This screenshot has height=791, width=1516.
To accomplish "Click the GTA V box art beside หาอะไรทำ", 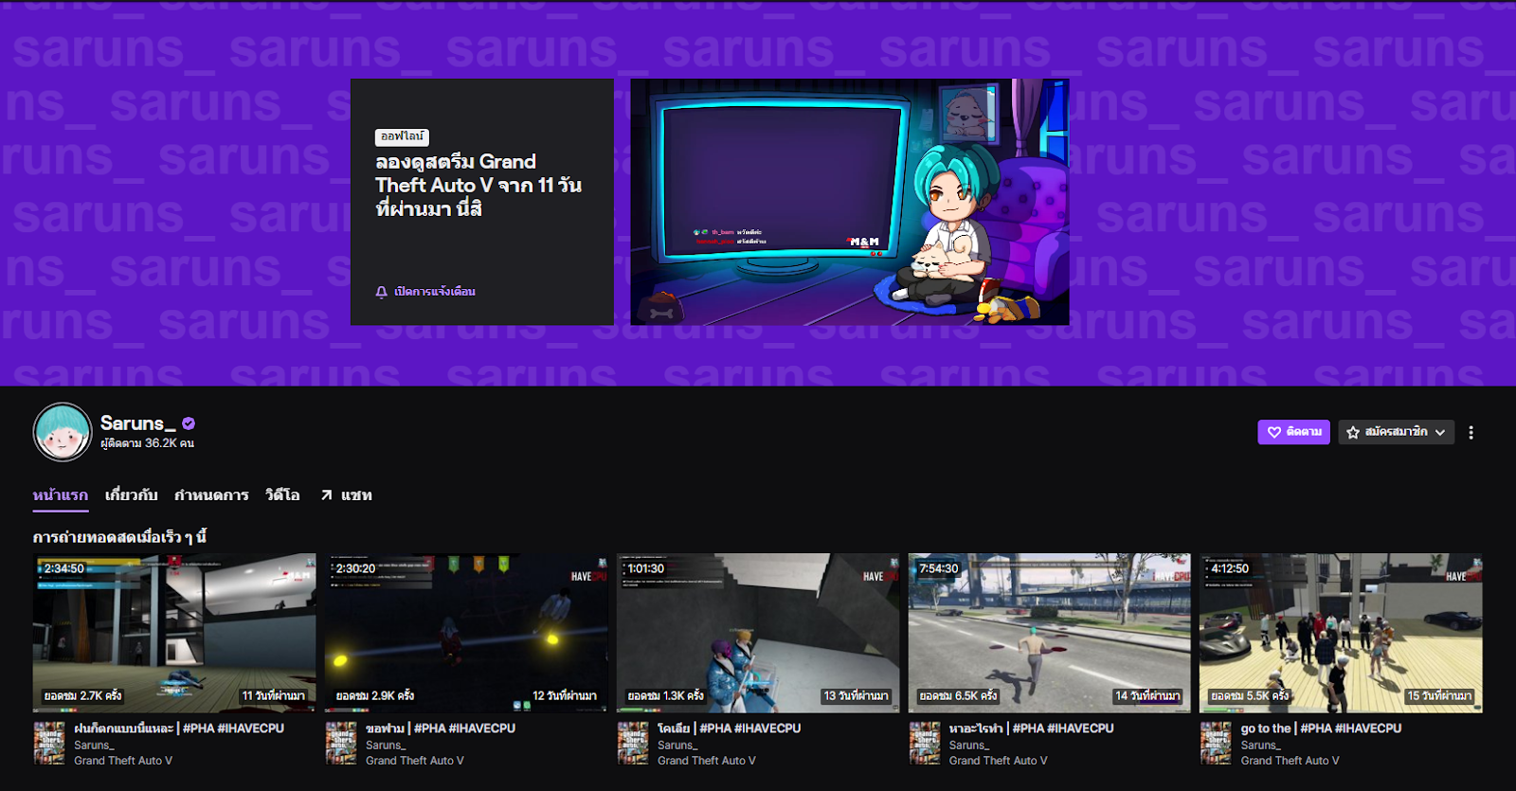I will coord(925,744).
